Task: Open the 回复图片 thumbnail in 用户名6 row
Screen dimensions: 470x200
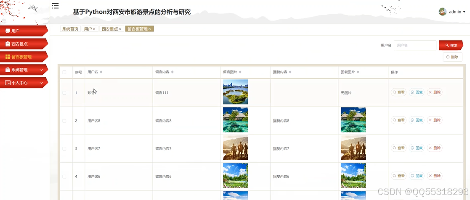Action: coord(353,176)
